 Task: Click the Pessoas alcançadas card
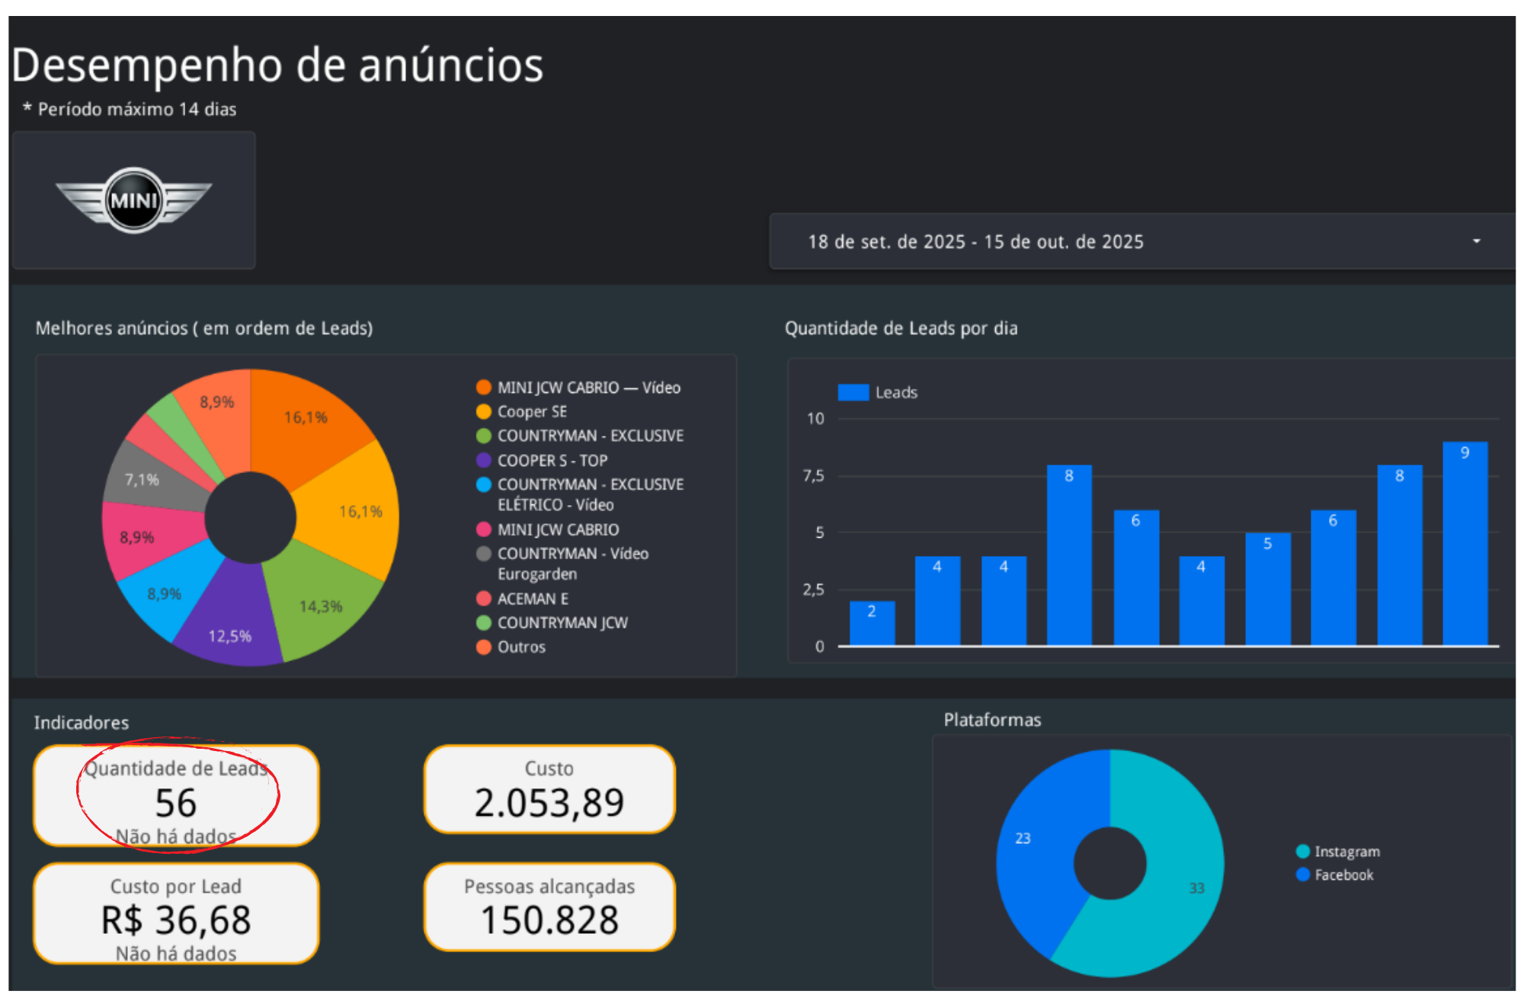click(x=549, y=907)
